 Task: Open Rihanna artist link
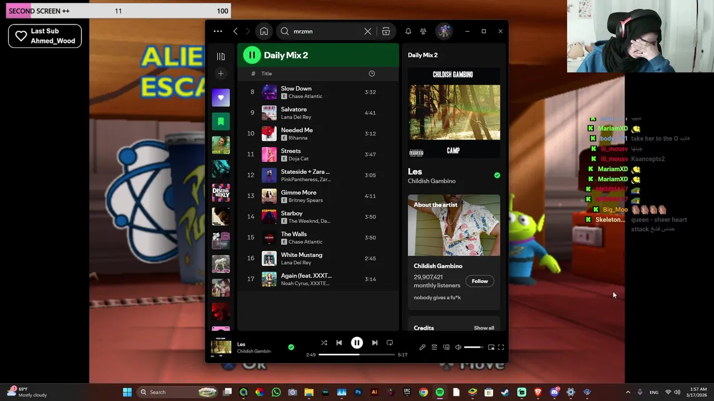[x=298, y=138]
